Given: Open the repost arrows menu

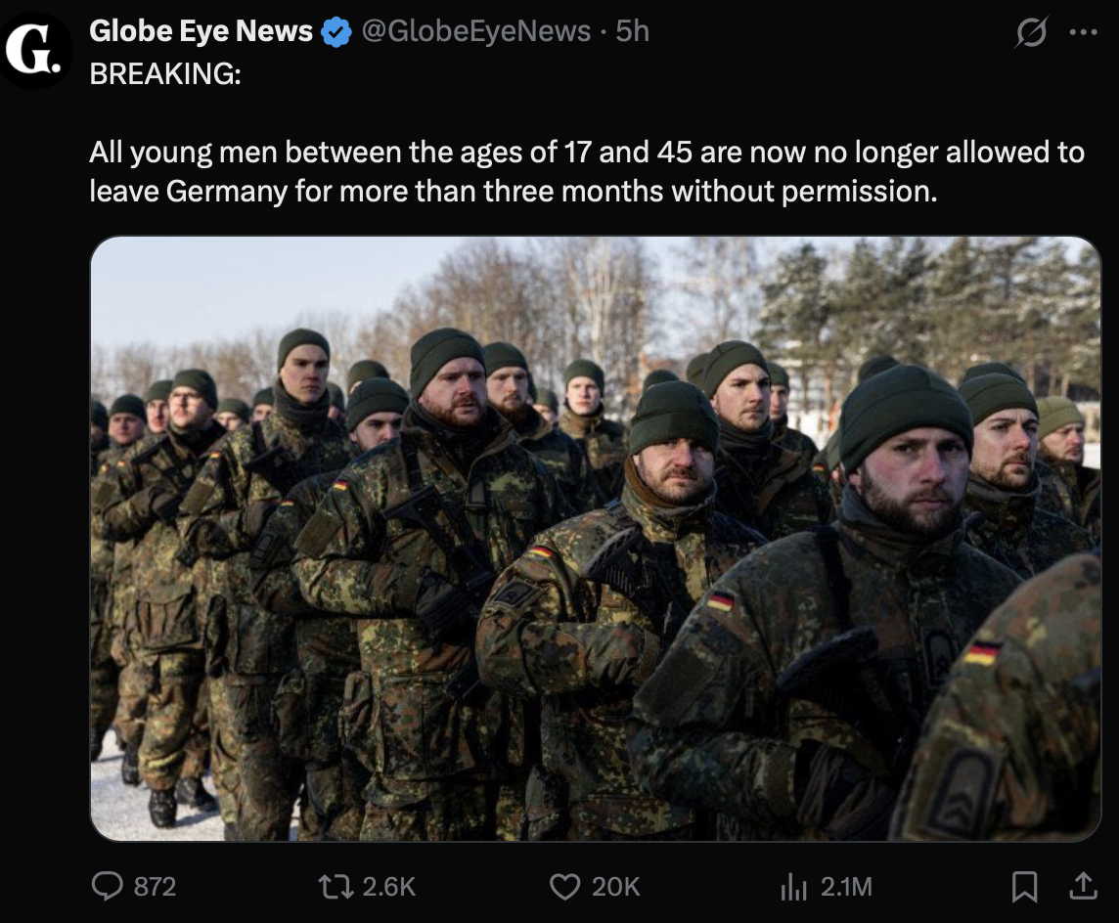Looking at the screenshot, I should coord(335,886).
